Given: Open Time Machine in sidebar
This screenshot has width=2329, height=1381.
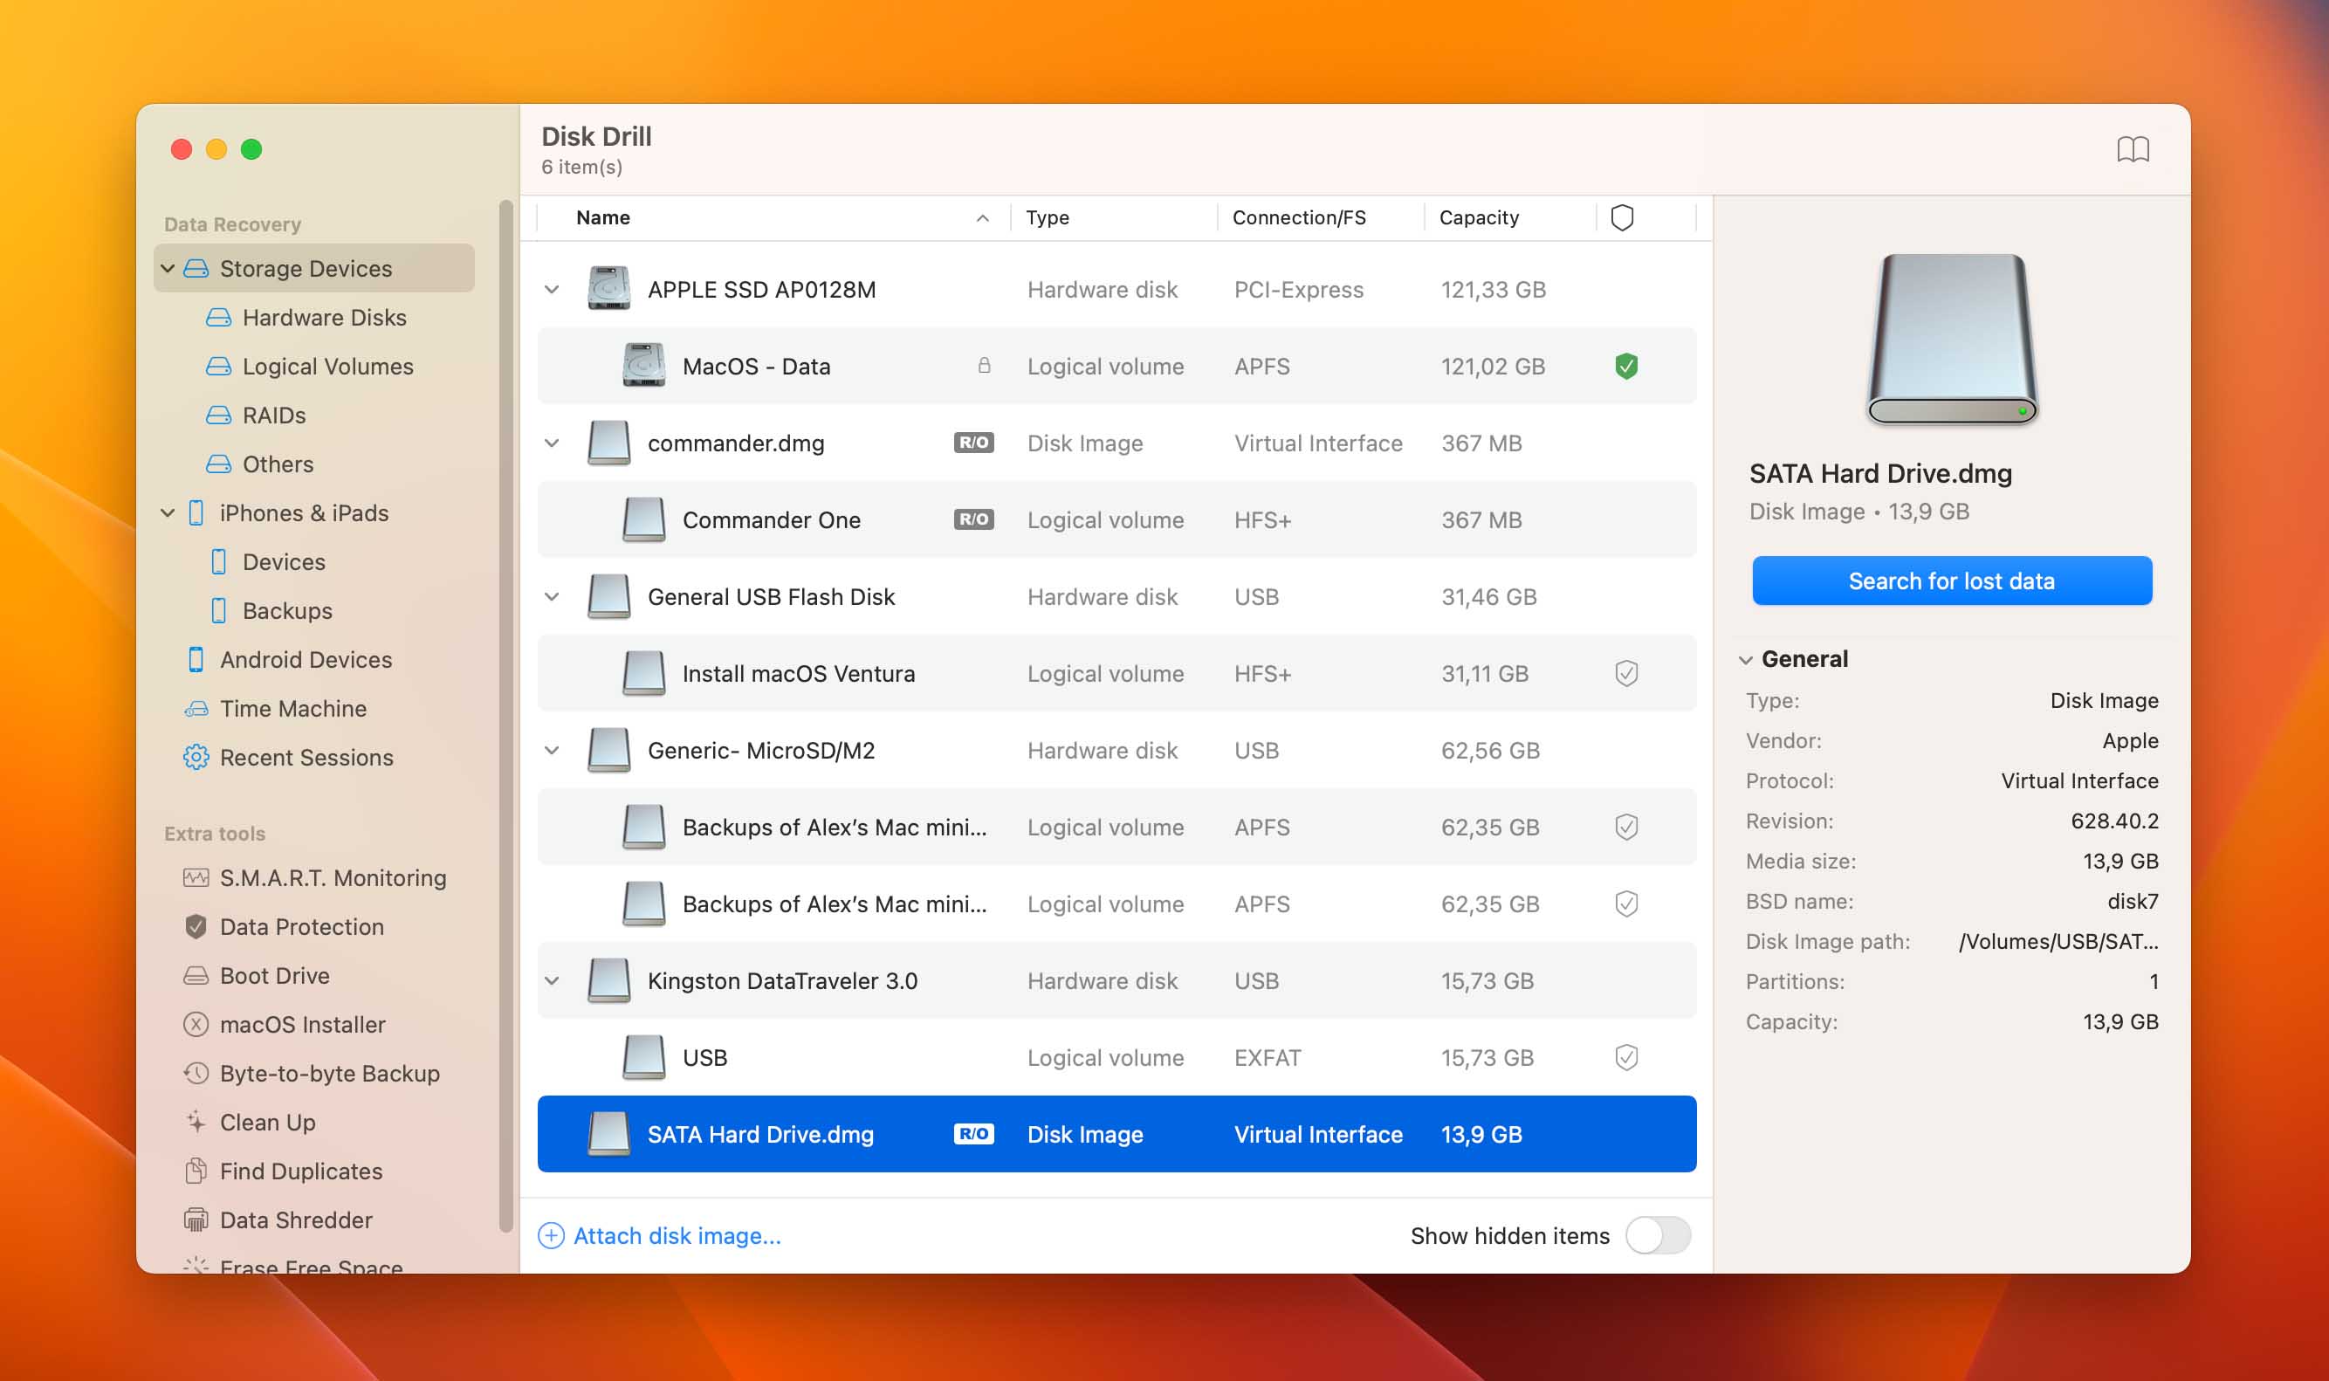Looking at the screenshot, I should (x=274, y=709).
